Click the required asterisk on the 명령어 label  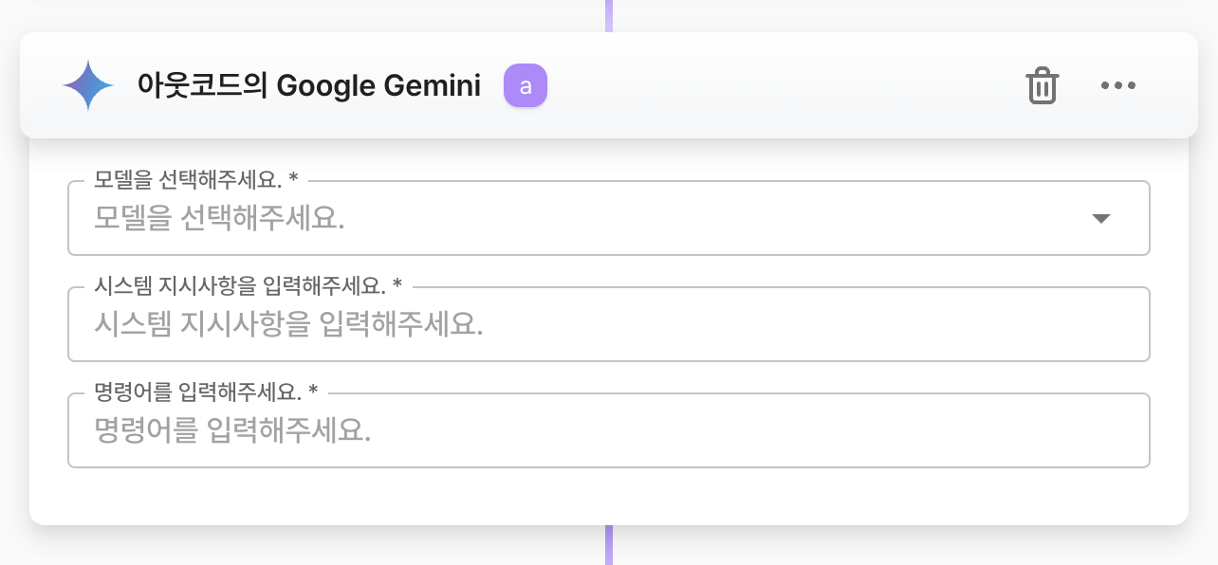pos(313,392)
